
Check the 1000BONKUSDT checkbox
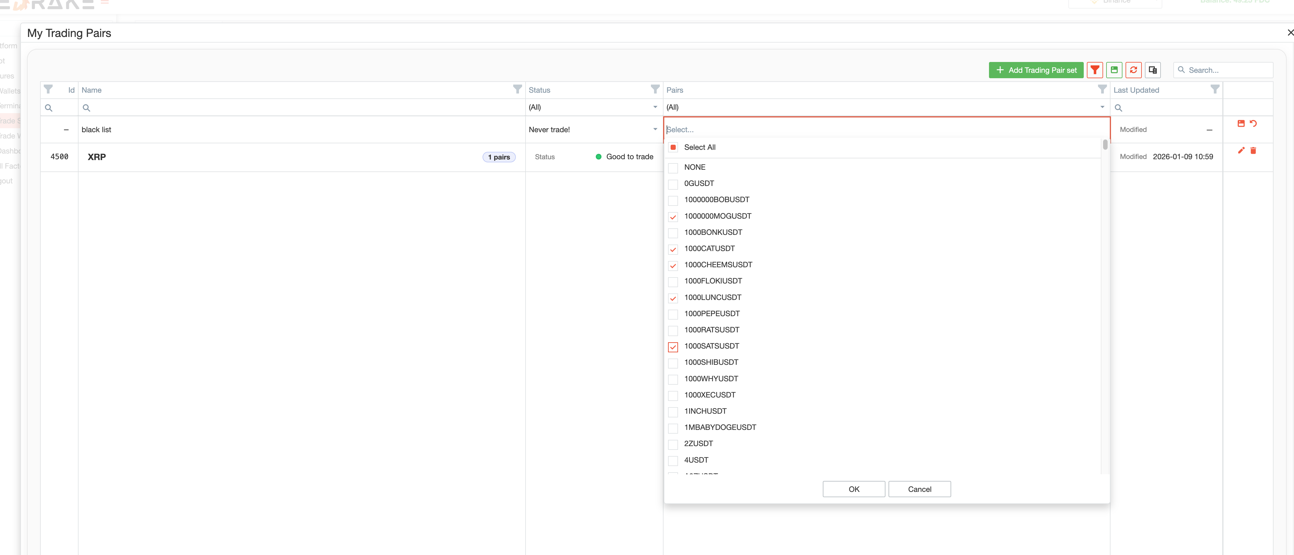coord(673,232)
